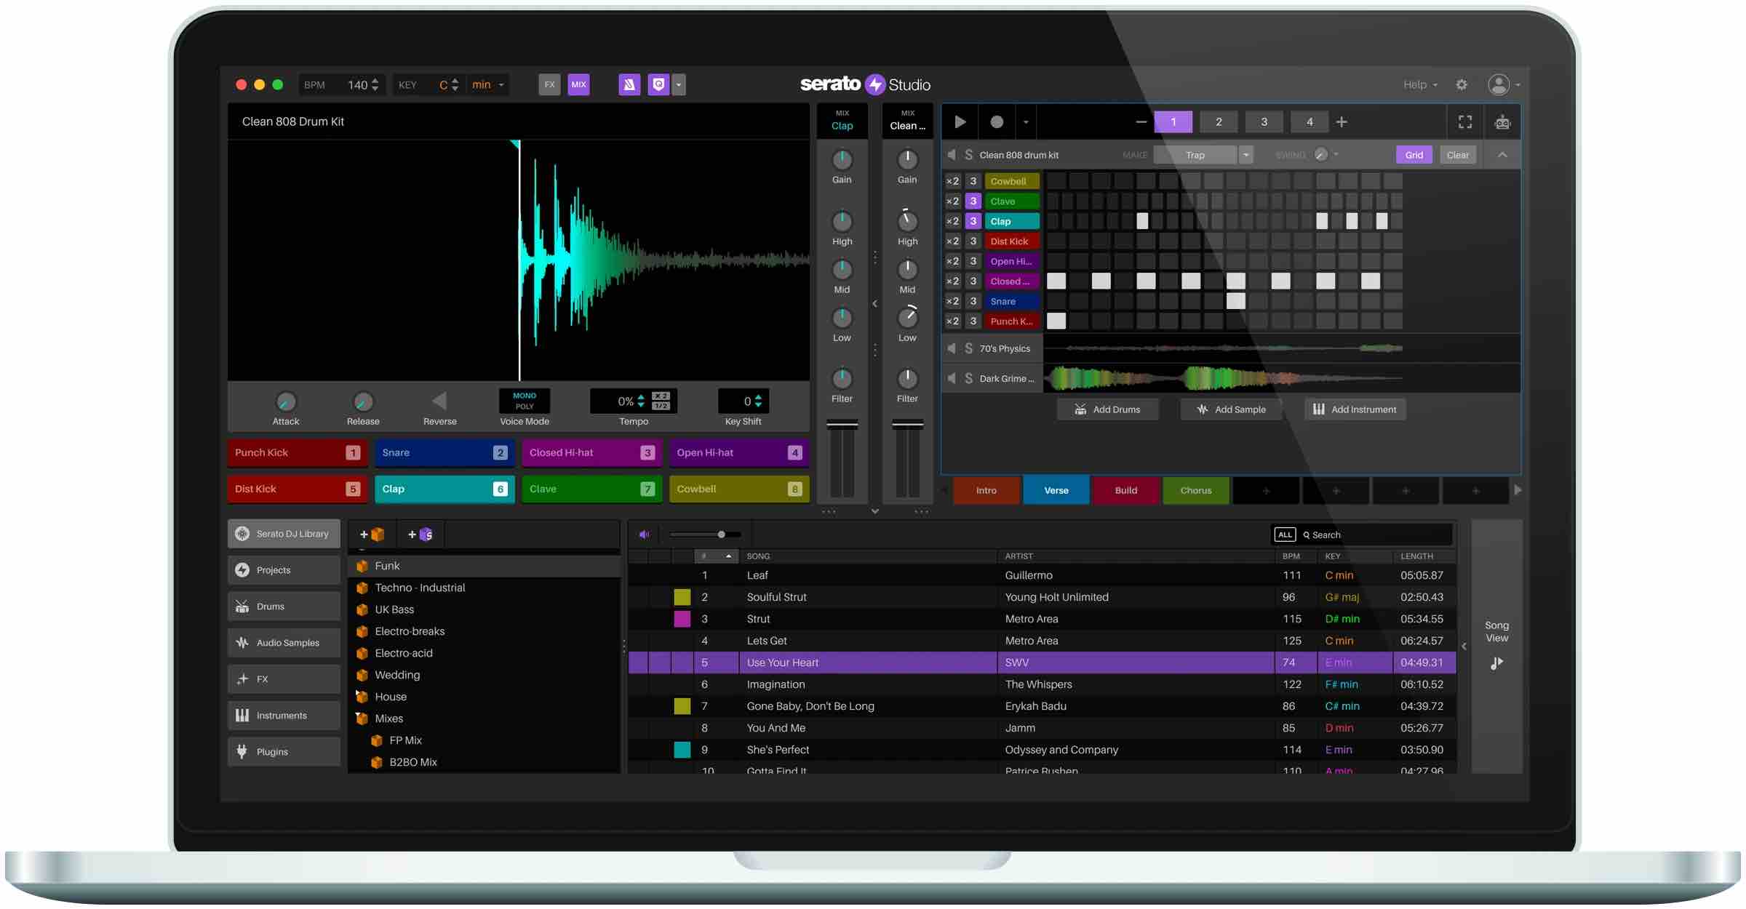Click the Add Drums button
This screenshot has width=1746, height=909.
(1107, 409)
